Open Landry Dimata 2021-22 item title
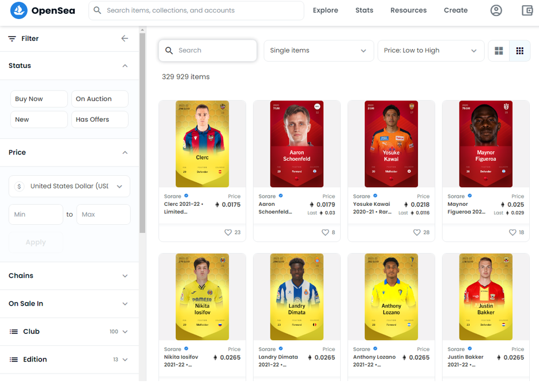 (x=278, y=361)
